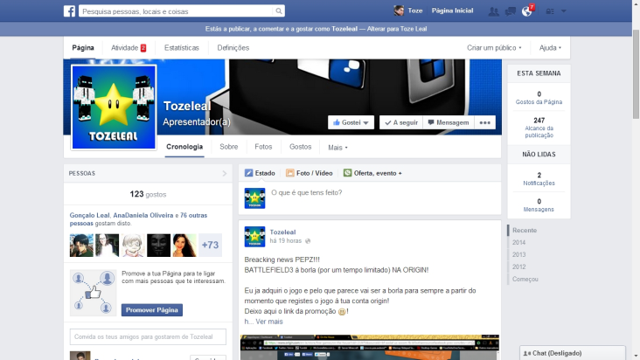Open the Atividade tab
Screen dimensions: 640x360
(129, 48)
